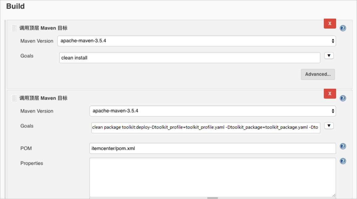Open help for first Maven build step
Screen dimensions: 357x199
pyautogui.click(x=343, y=28)
